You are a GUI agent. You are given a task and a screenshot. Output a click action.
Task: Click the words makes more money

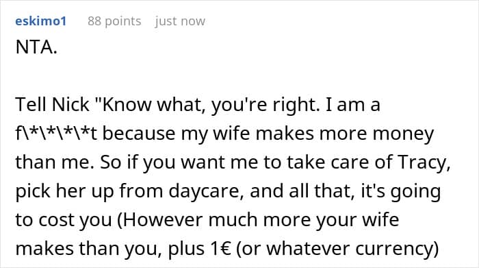click(x=345, y=134)
